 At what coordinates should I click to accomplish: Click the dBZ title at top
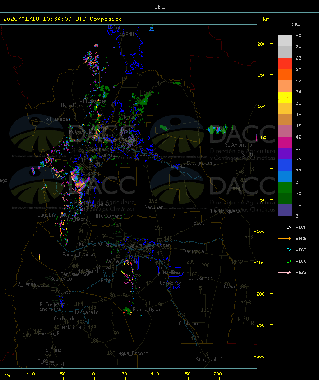point(159,6)
